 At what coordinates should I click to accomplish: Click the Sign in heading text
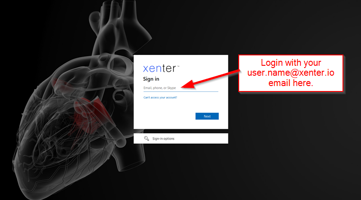[151, 79]
